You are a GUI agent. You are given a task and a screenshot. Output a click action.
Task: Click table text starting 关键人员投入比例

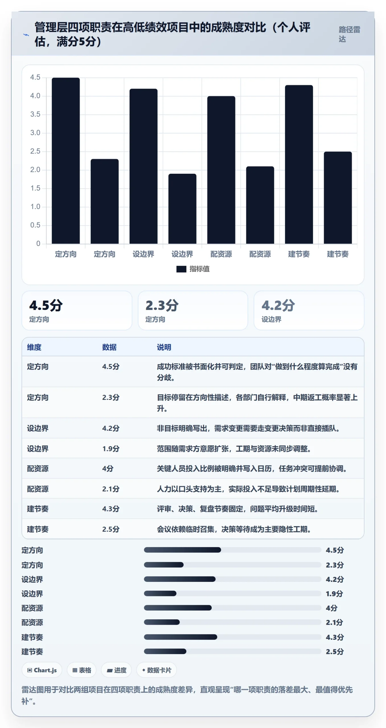pyautogui.click(x=252, y=468)
